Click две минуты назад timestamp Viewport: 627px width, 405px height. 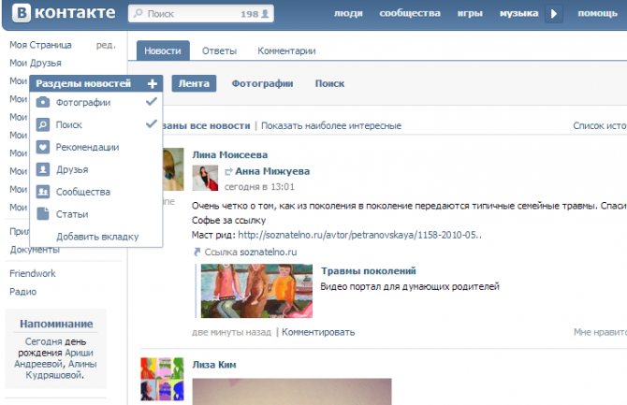(231, 332)
